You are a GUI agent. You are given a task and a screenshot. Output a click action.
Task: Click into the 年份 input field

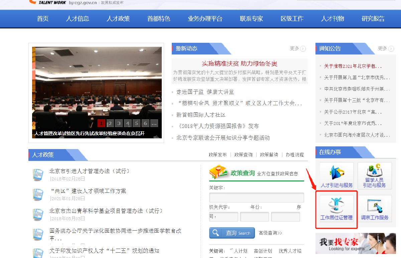click(x=254, y=217)
